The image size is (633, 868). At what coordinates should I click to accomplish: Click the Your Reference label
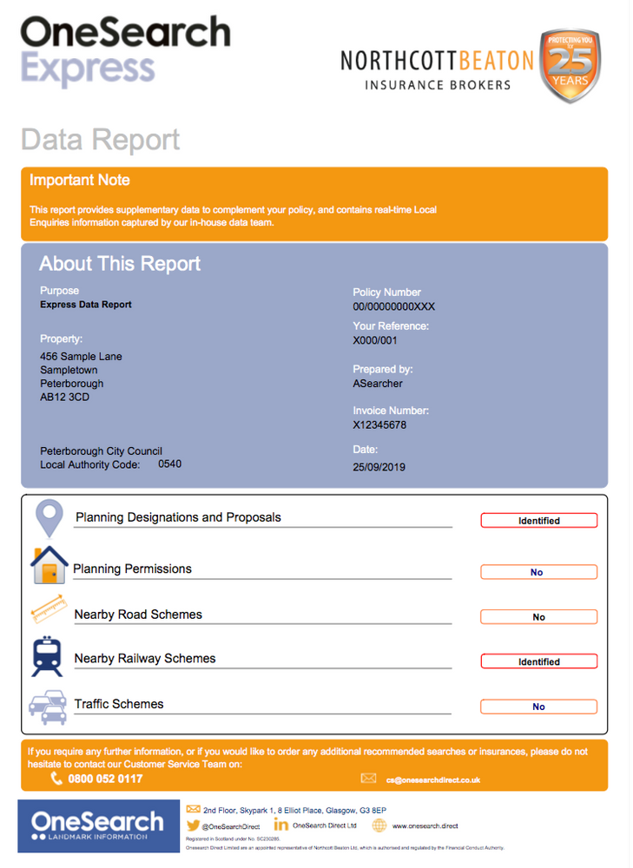coord(391,326)
